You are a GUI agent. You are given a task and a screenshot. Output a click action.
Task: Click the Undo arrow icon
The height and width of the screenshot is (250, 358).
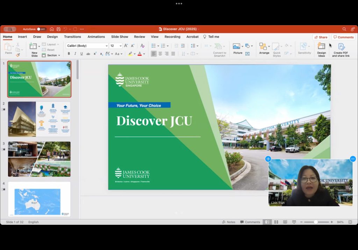[x=65, y=29]
